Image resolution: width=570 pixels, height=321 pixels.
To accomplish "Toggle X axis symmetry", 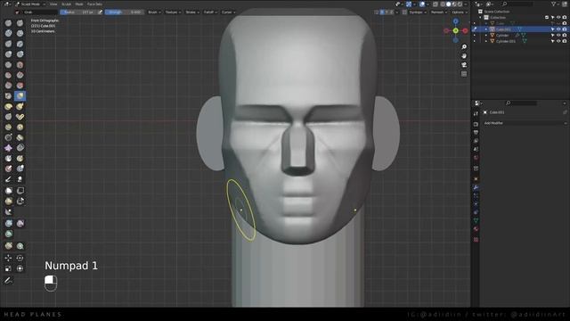I will (382, 12).
